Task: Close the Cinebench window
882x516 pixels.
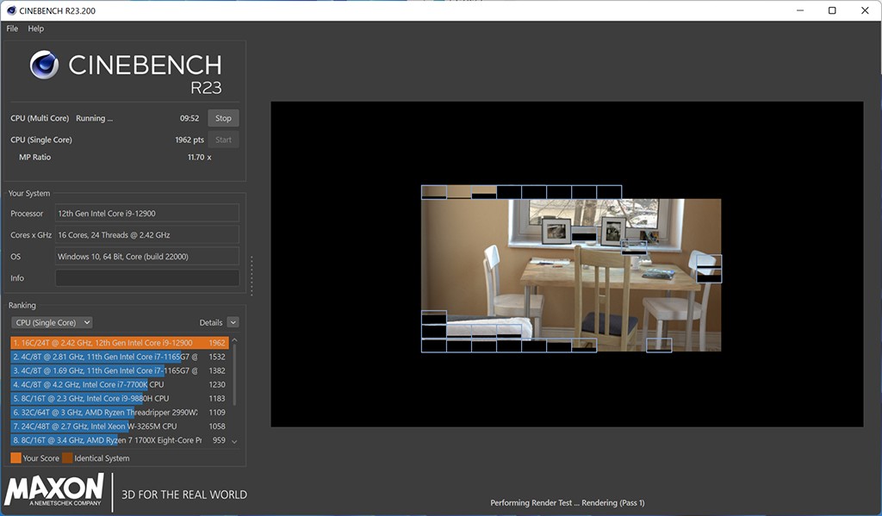Action: click(x=864, y=10)
